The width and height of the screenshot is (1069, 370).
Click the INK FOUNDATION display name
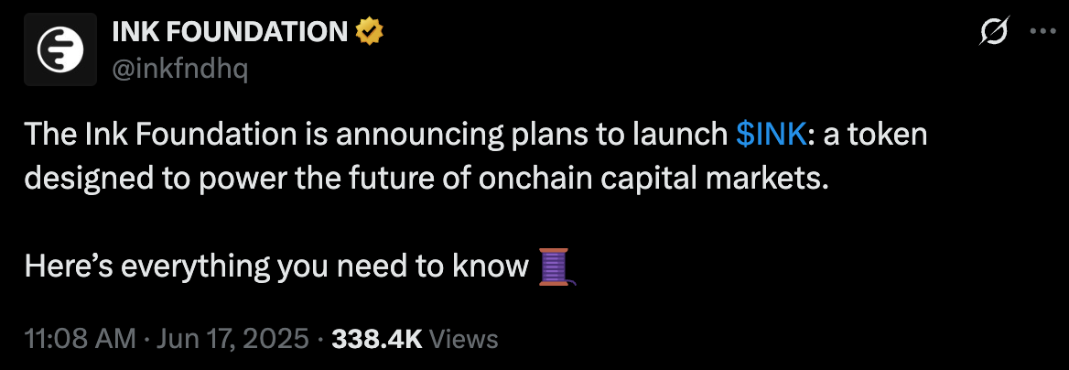coord(229,31)
